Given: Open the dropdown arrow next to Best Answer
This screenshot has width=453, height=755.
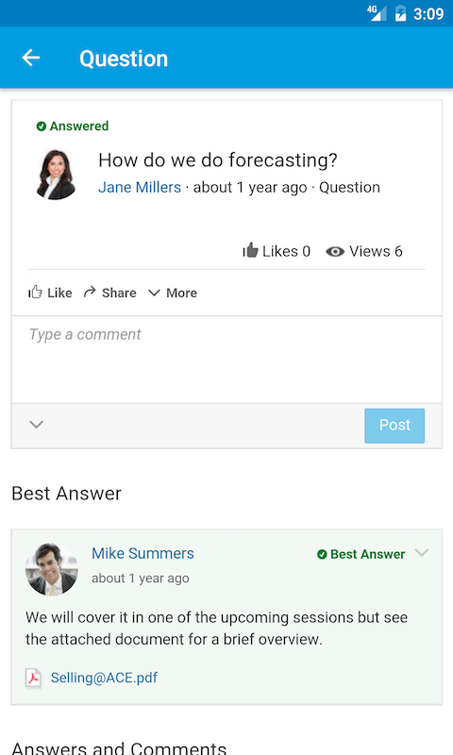Looking at the screenshot, I should coord(422,553).
